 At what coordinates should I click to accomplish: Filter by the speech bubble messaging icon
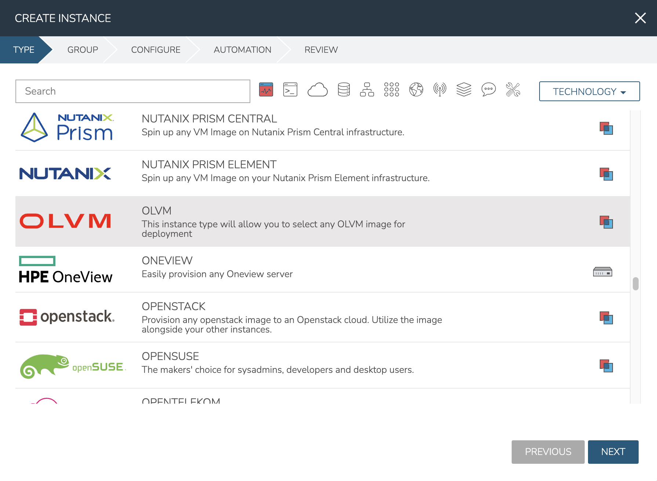click(489, 90)
